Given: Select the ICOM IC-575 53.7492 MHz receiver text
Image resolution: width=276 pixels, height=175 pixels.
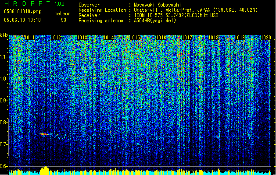Looking at the screenshot, I should 176,15.
